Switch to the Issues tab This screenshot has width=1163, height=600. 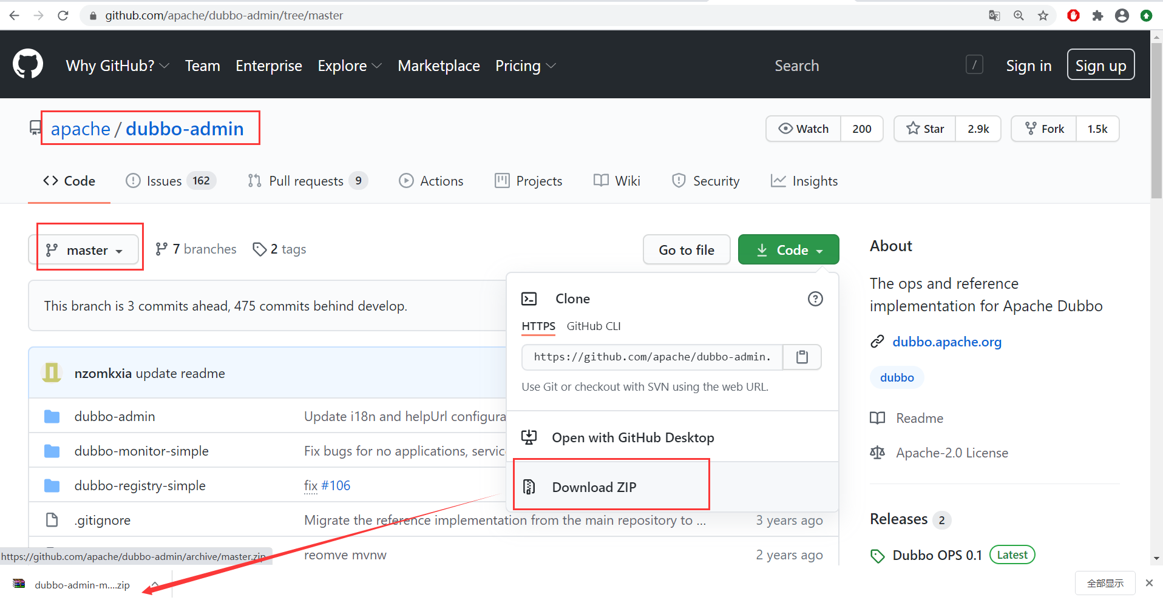pyautogui.click(x=164, y=181)
